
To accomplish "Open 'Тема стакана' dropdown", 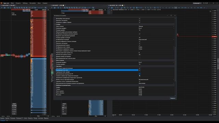I will click(x=156, y=26).
